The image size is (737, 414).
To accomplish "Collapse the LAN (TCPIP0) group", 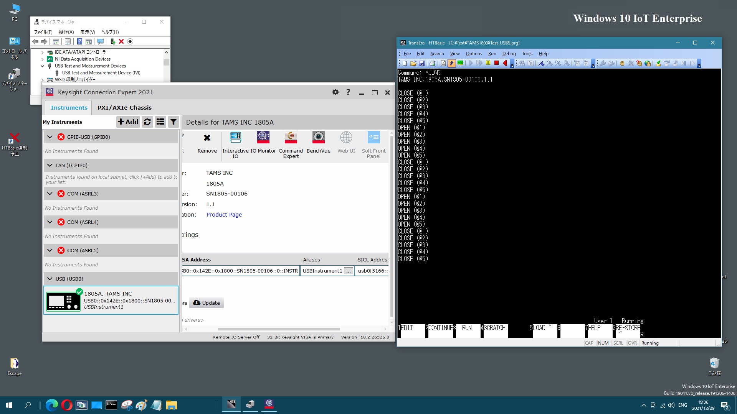I will [x=50, y=165].
